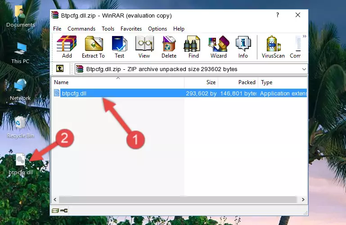Click the drive icon in status bar
The width and height of the screenshot is (346, 225).
point(55,211)
